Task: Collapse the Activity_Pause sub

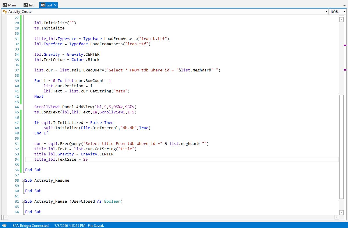Action: (x=23, y=201)
